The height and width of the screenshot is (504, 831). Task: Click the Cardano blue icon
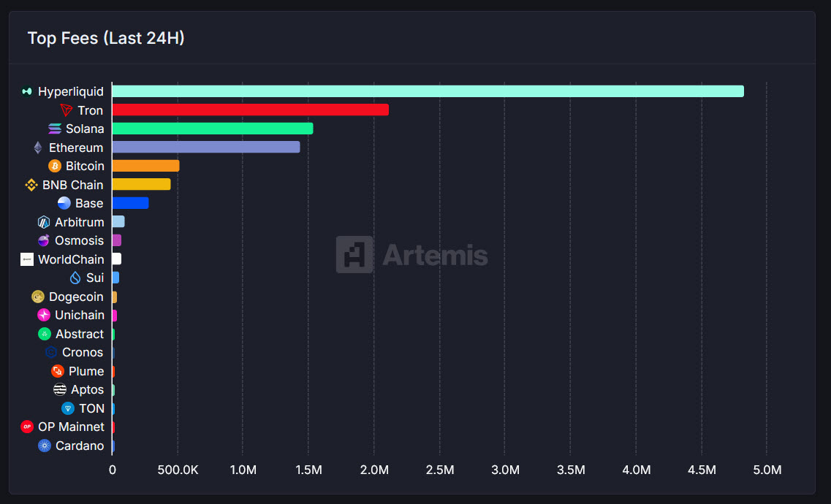[45, 446]
